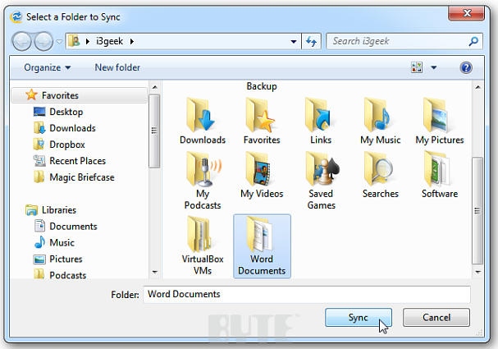This screenshot has height=349, width=498.
Task: Click New folder in the toolbar
Action: 117,67
